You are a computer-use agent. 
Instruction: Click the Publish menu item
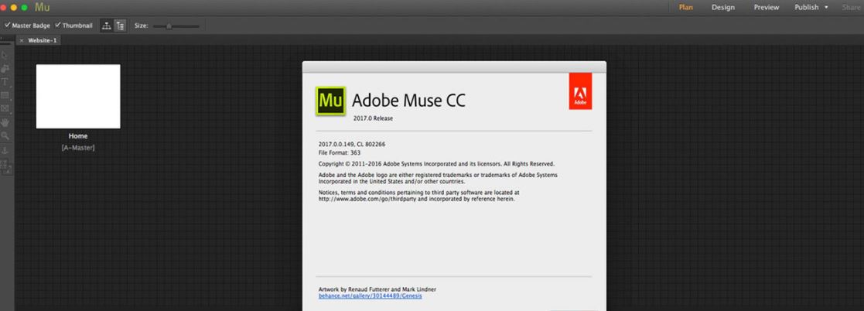[807, 7]
